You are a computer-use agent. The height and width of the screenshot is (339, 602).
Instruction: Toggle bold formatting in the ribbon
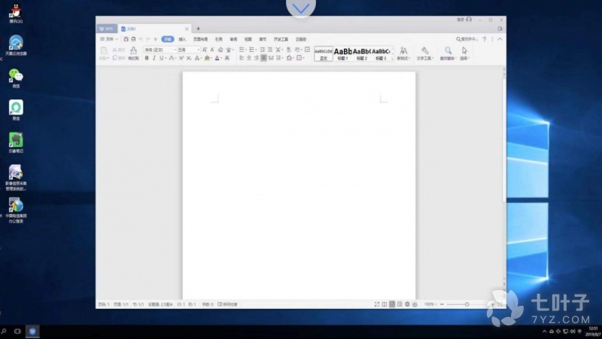(147, 58)
